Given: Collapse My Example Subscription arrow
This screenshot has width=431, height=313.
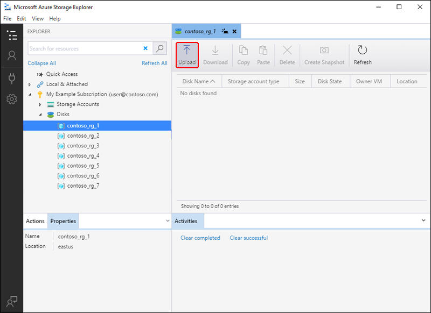Looking at the screenshot, I should pyautogui.click(x=30, y=95).
